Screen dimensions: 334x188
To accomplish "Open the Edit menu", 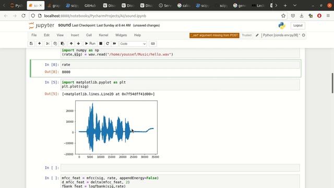I will 46,35.
